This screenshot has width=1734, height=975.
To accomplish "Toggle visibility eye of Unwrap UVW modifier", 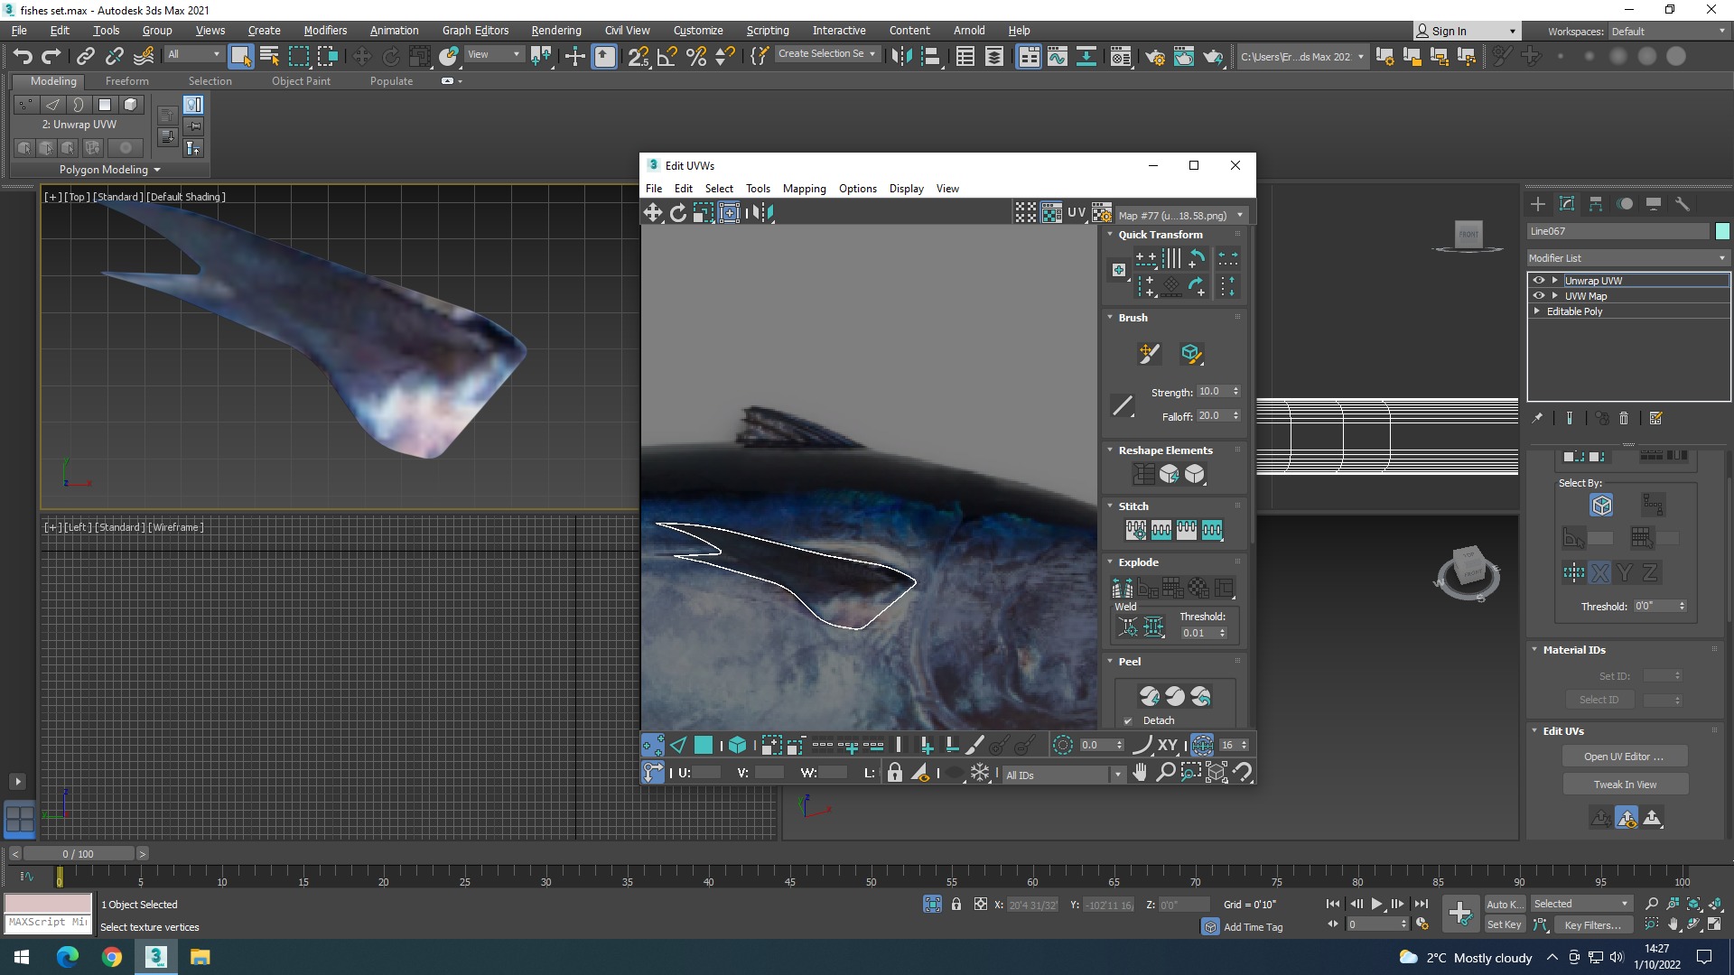I will click(x=1539, y=281).
